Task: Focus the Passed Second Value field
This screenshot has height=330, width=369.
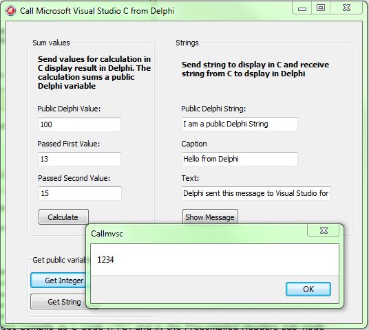Action: click(80, 193)
